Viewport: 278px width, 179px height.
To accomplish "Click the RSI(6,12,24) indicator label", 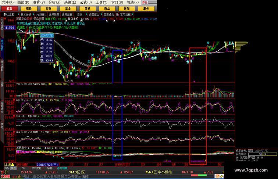I will 24,132.
